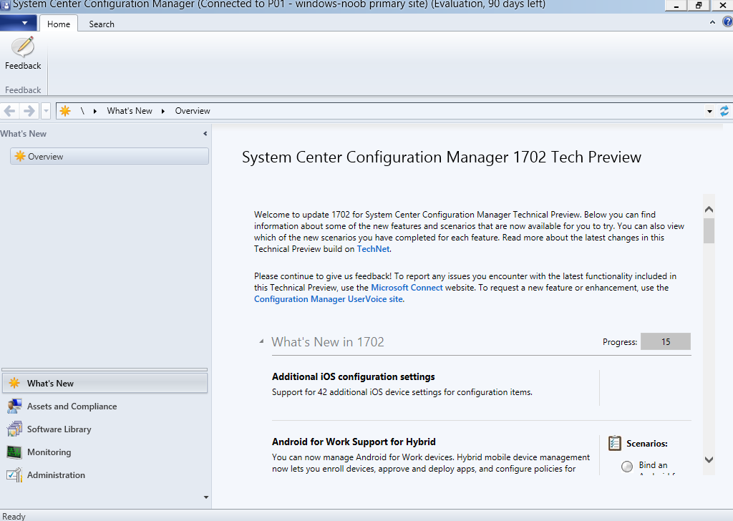Click the What's New workspace sun icon
Image resolution: width=733 pixels, height=521 pixels.
tap(14, 383)
